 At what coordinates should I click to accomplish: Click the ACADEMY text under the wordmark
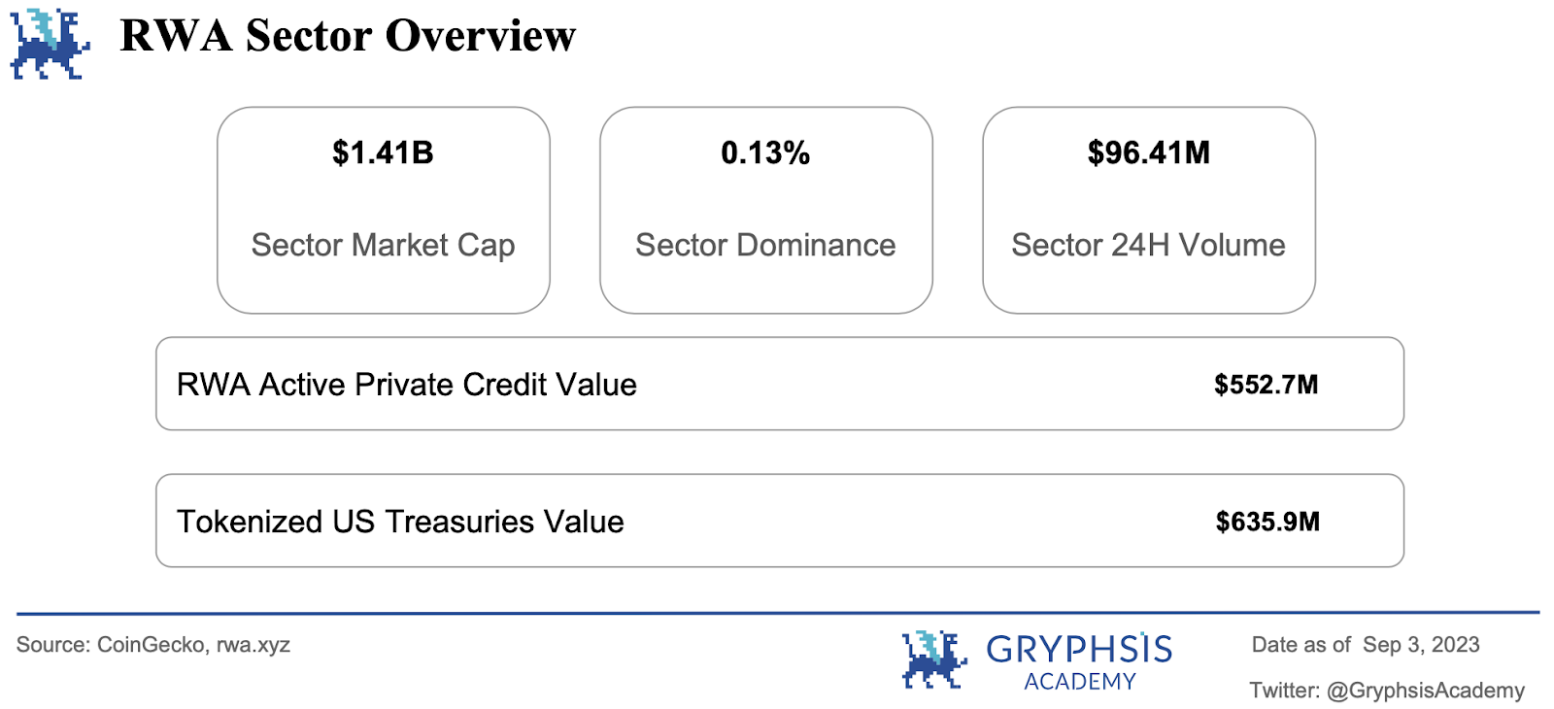1080,682
